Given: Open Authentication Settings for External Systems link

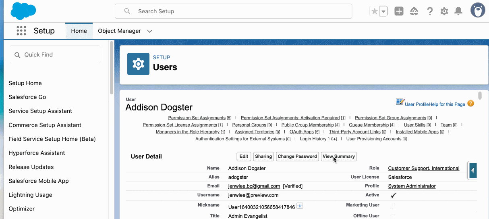Looking at the screenshot, I should (x=240, y=139).
